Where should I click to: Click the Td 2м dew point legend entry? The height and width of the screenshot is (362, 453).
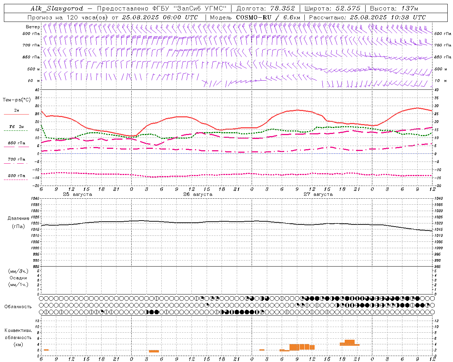pos(16,127)
